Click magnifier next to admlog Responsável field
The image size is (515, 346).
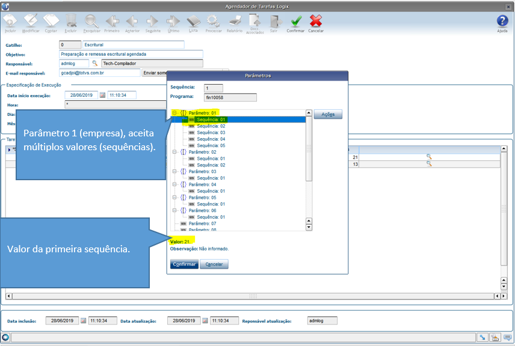pos(94,63)
